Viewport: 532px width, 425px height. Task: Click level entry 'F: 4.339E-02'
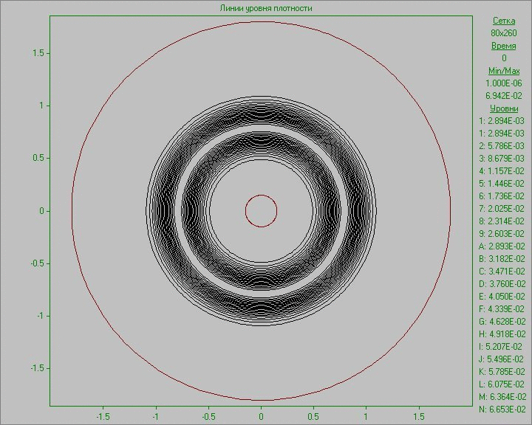coord(502,309)
